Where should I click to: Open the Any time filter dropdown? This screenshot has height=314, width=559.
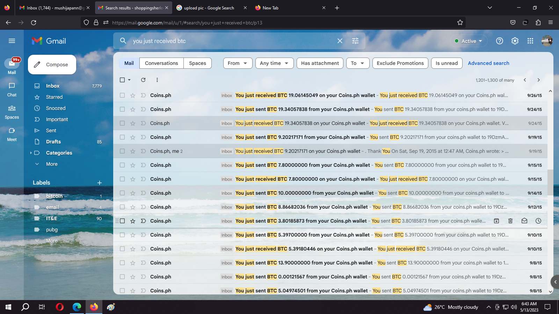pyautogui.click(x=274, y=63)
